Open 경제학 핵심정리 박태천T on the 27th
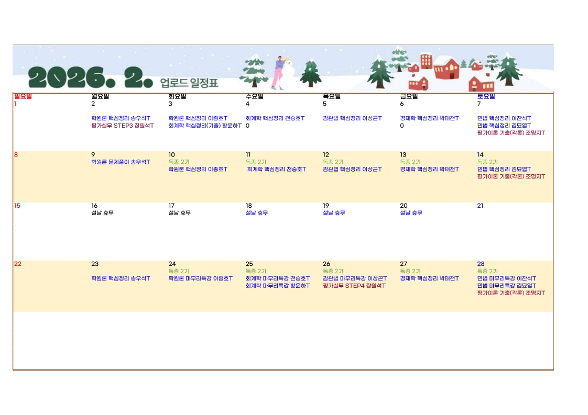Screen dimensions: 588x415 [x=429, y=278]
